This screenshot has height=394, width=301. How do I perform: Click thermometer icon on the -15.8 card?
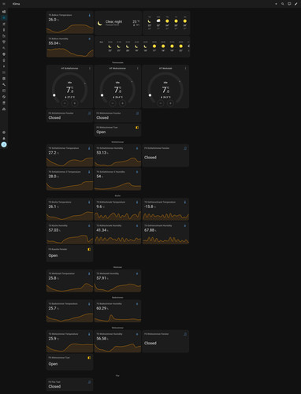[185, 203]
